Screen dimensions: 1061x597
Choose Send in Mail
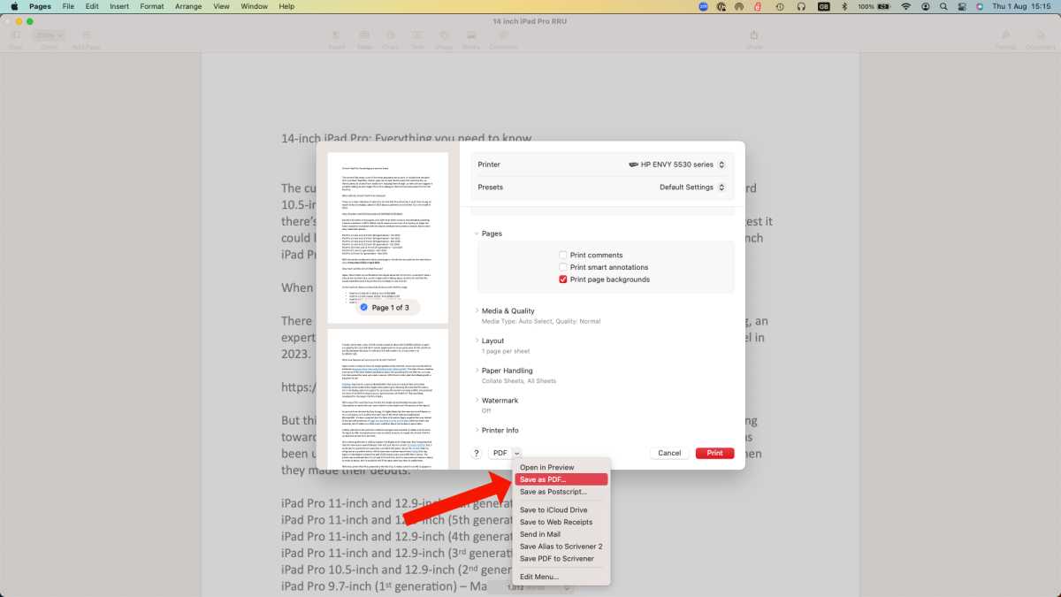click(561, 534)
